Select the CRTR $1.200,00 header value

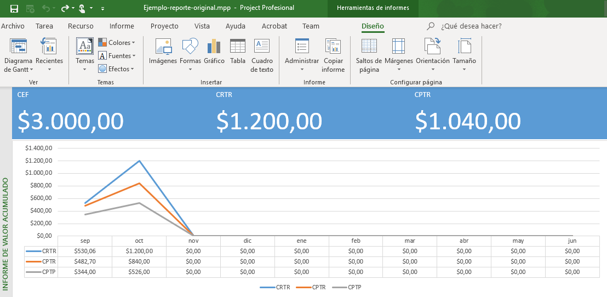click(x=269, y=121)
